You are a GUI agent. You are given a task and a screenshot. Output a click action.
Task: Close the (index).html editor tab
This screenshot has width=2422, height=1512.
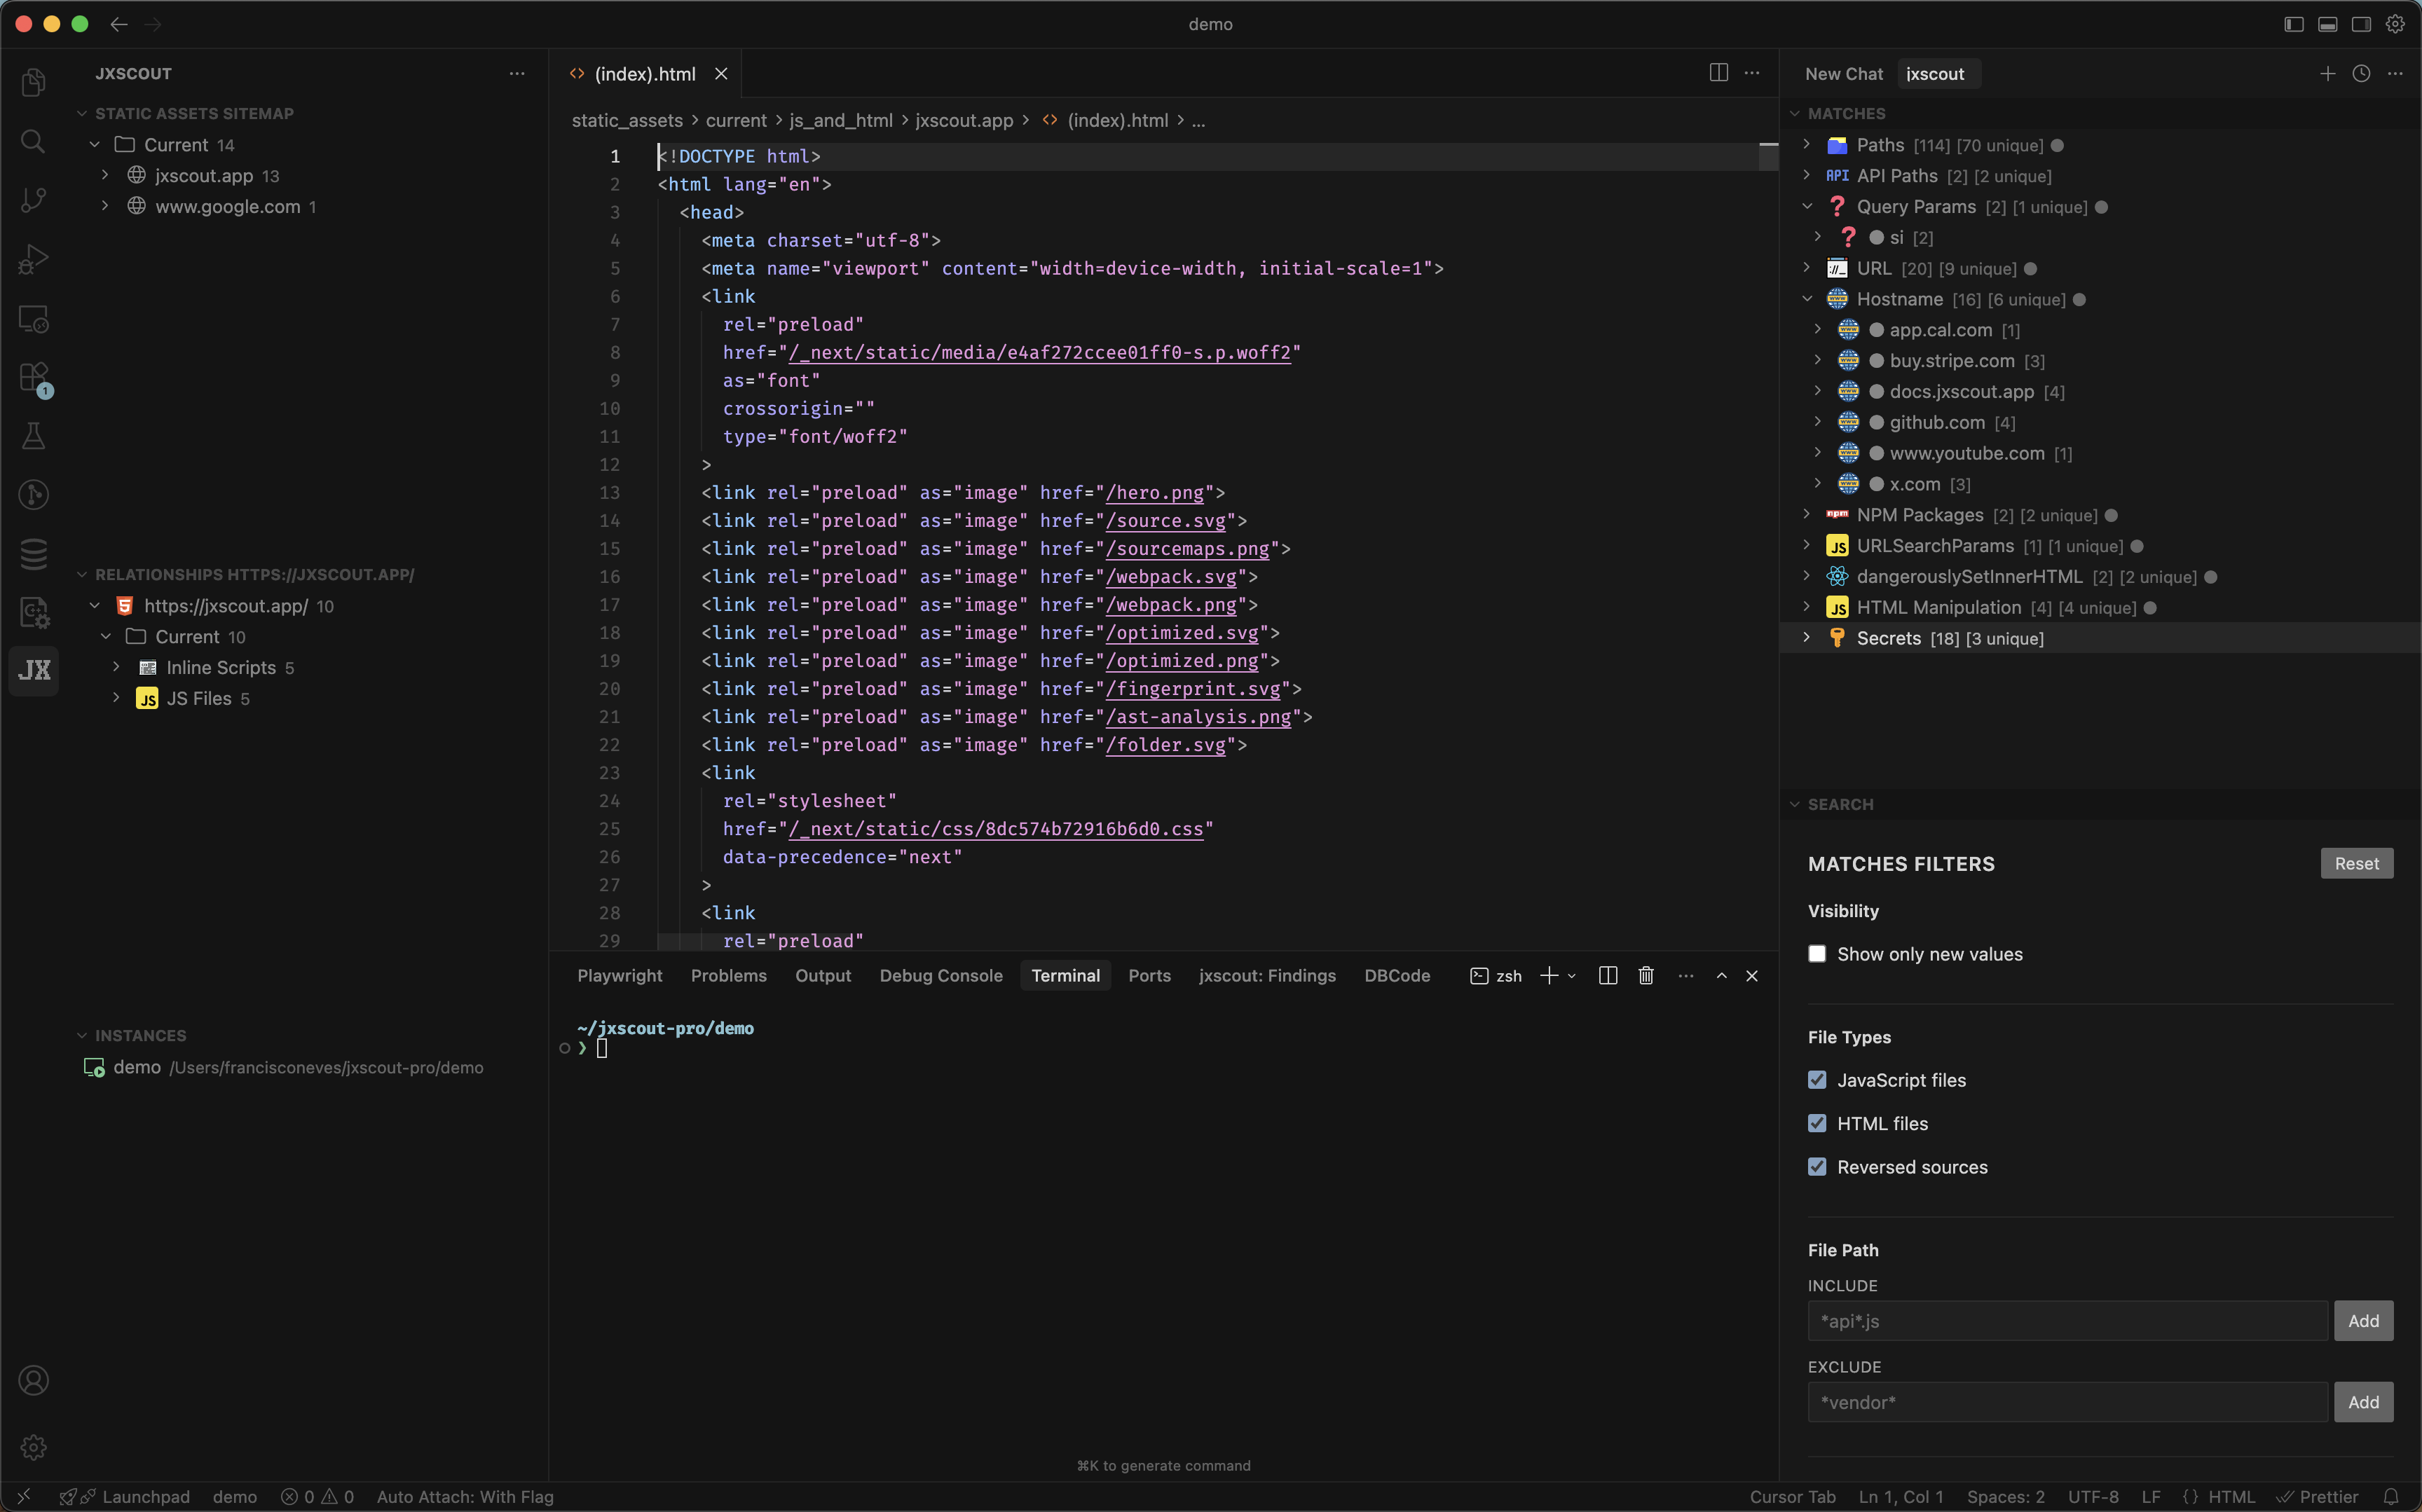coord(721,74)
